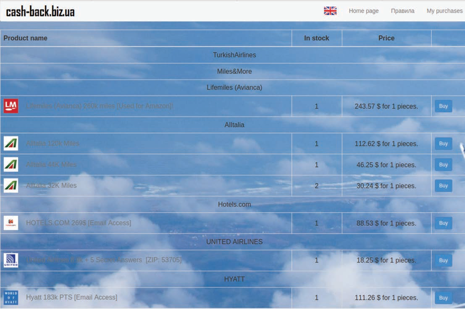Select the United Airlines logo icon
Screen dimensions: 465x309
[11, 260]
